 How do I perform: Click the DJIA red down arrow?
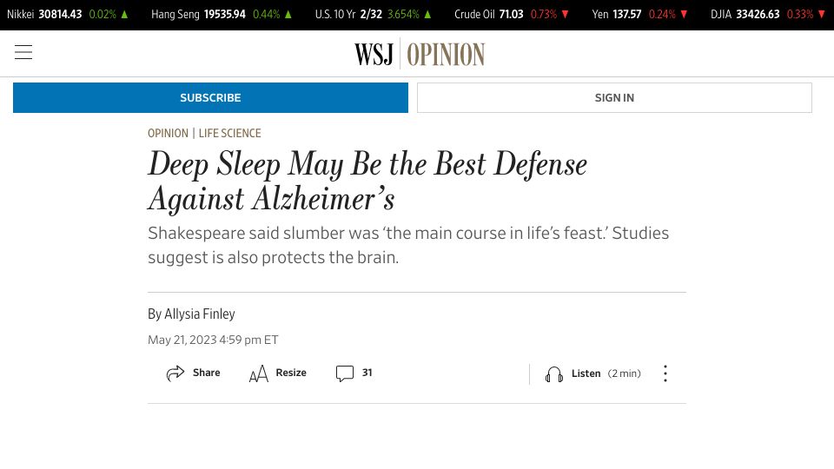822,15
